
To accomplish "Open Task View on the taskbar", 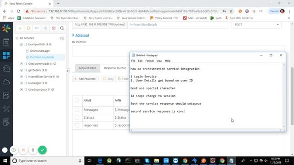I will tap(90, 161).
